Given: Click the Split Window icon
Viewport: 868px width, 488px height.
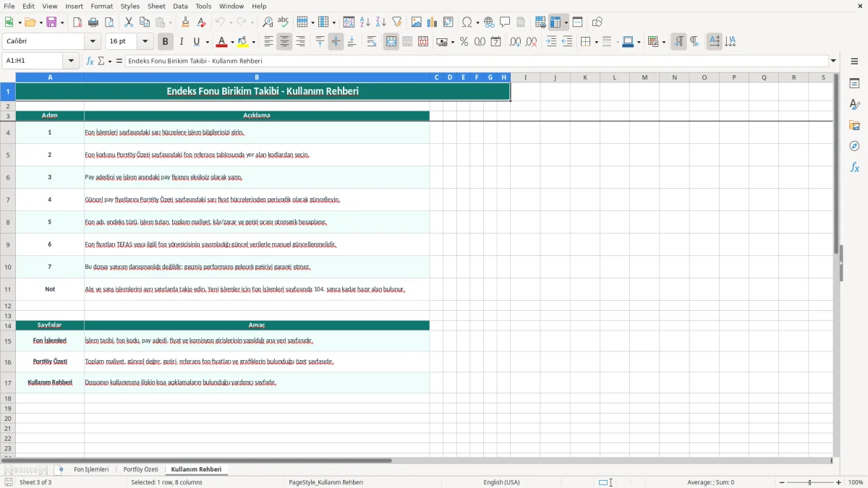Looking at the screenshot, I should tap(578, 22).
